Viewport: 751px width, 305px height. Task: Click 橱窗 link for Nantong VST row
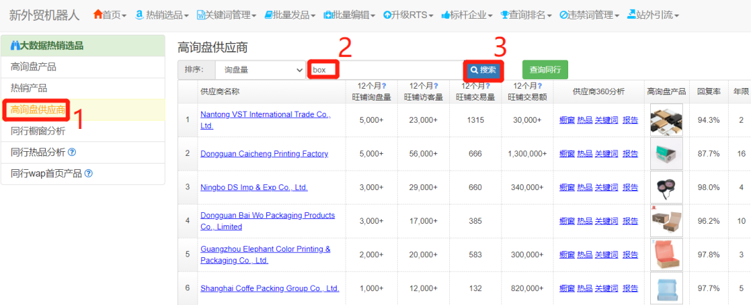click(x=567, y=121)
